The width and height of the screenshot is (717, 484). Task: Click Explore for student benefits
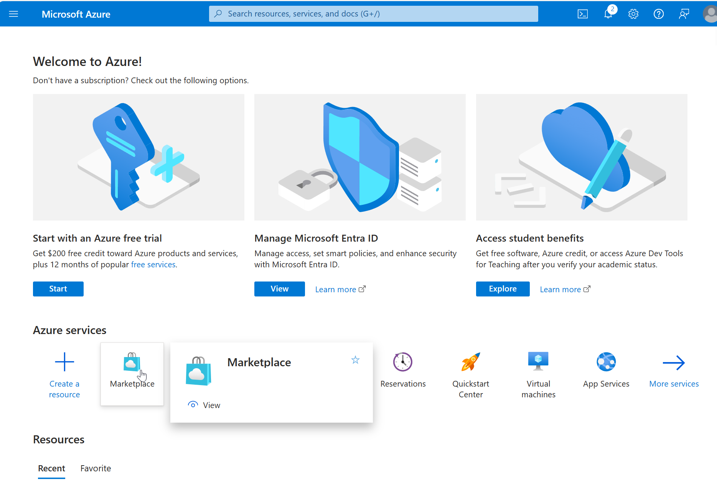tap(503, 289)
